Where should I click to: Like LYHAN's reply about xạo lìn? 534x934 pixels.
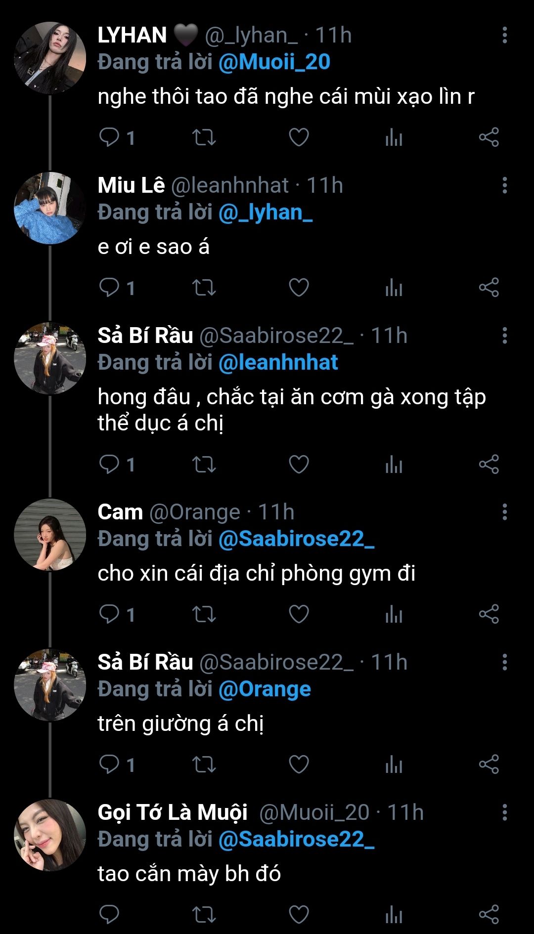click(299, 137)
